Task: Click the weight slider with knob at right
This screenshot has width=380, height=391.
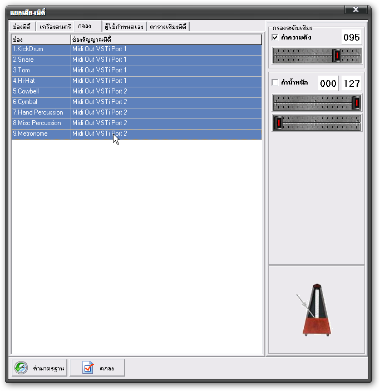Action: tap(317, 102)
